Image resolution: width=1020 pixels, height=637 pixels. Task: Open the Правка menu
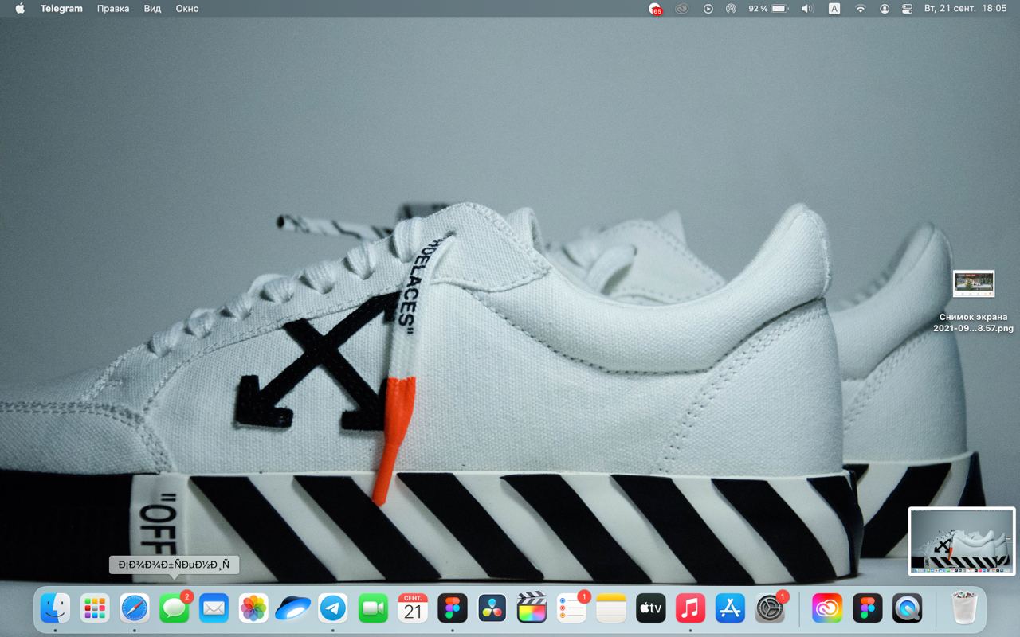113,9
